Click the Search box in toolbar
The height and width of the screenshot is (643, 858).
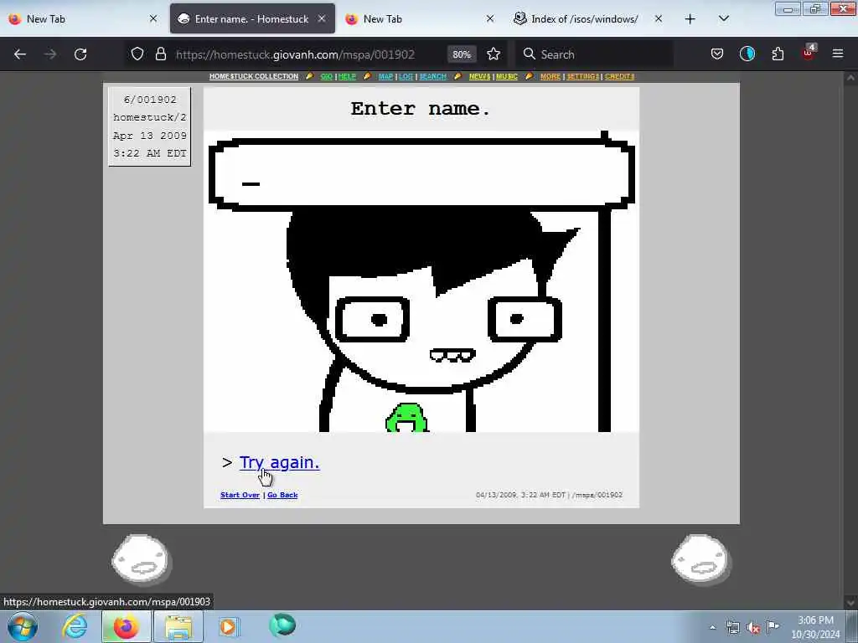click(594, 54)
